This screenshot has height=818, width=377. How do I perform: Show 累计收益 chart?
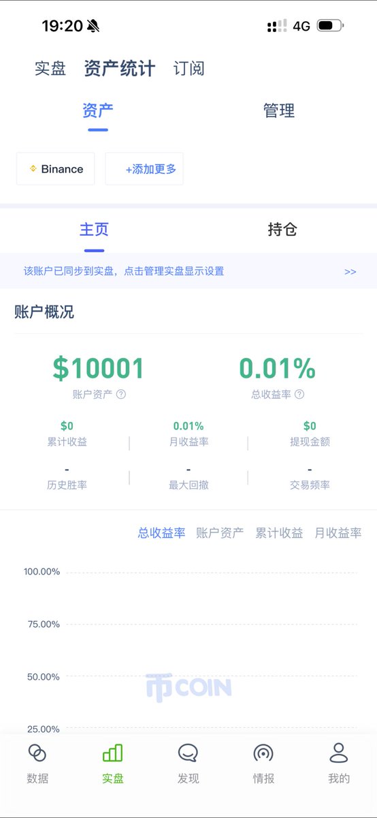[279, 533]
